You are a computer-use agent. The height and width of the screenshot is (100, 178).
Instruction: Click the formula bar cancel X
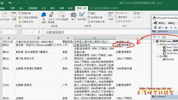coord(26,32)
